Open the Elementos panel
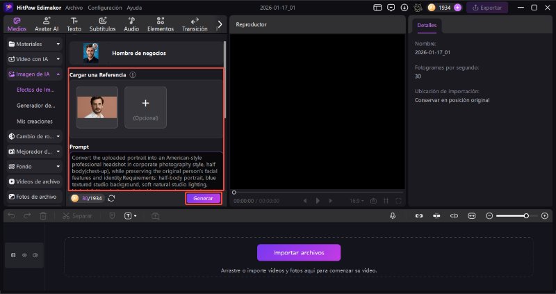 [x=161, y=24]
